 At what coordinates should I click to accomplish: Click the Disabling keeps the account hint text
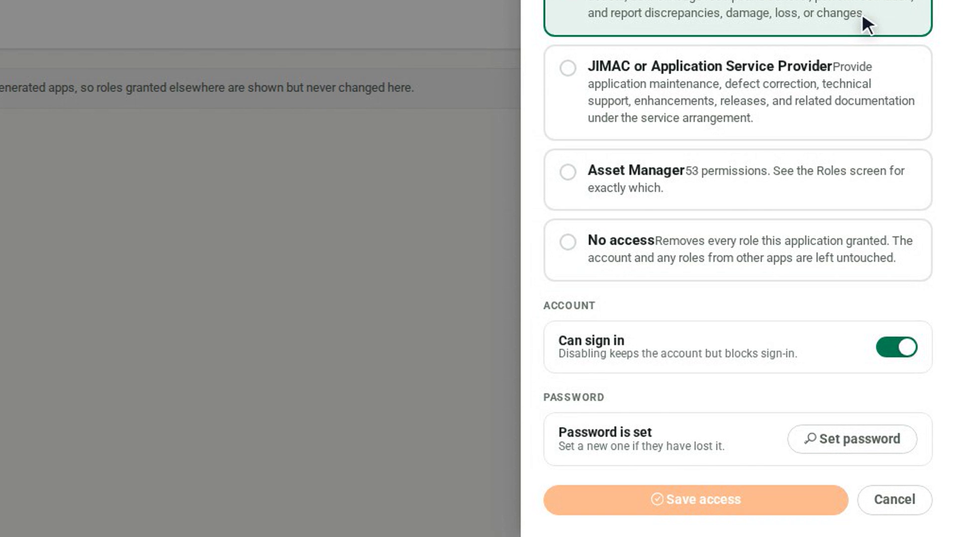[x=677, y=354]
